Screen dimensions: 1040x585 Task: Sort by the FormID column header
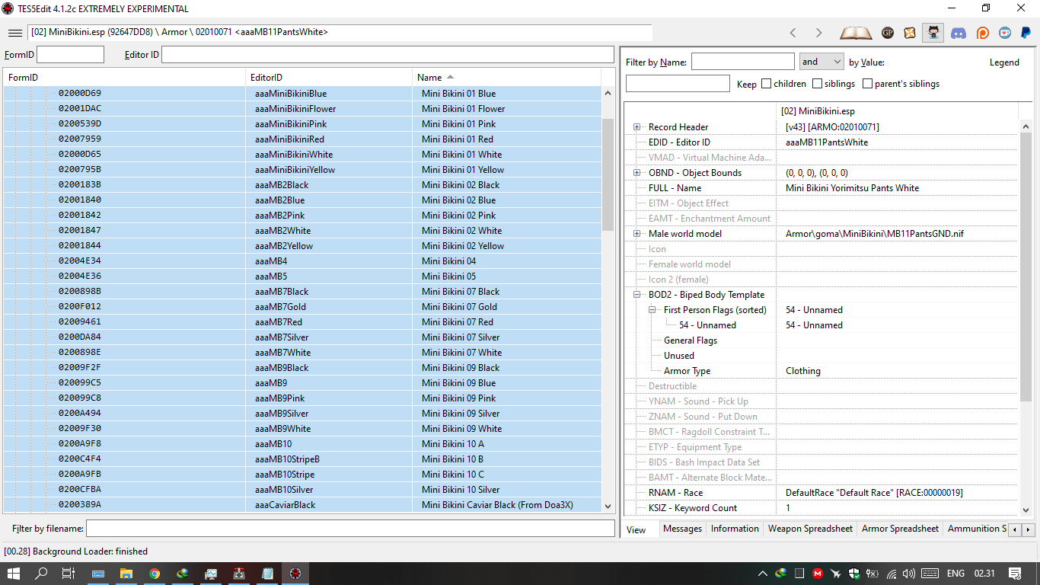pos(125,77)
